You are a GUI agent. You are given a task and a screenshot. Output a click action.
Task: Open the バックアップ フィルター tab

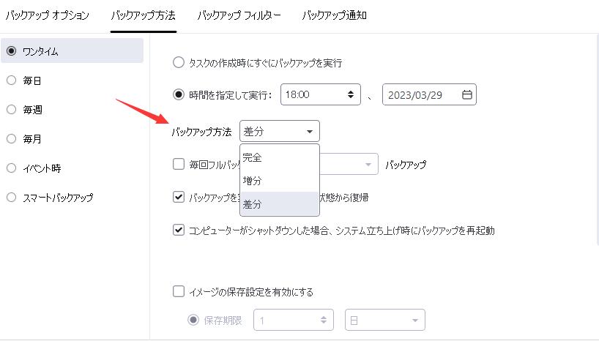(239, 15)
